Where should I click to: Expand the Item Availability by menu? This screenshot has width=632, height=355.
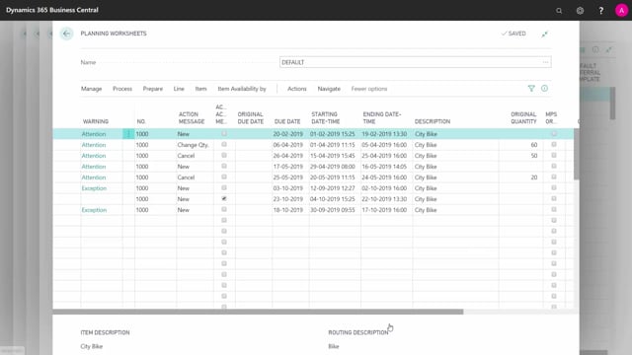[x=242, y=89]
